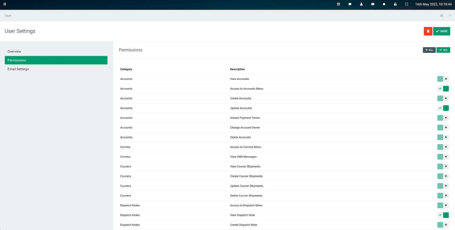
Task: Click 'Access to Dispatch Menu' text
Action: pyautogui.click(x=246, y=205)
